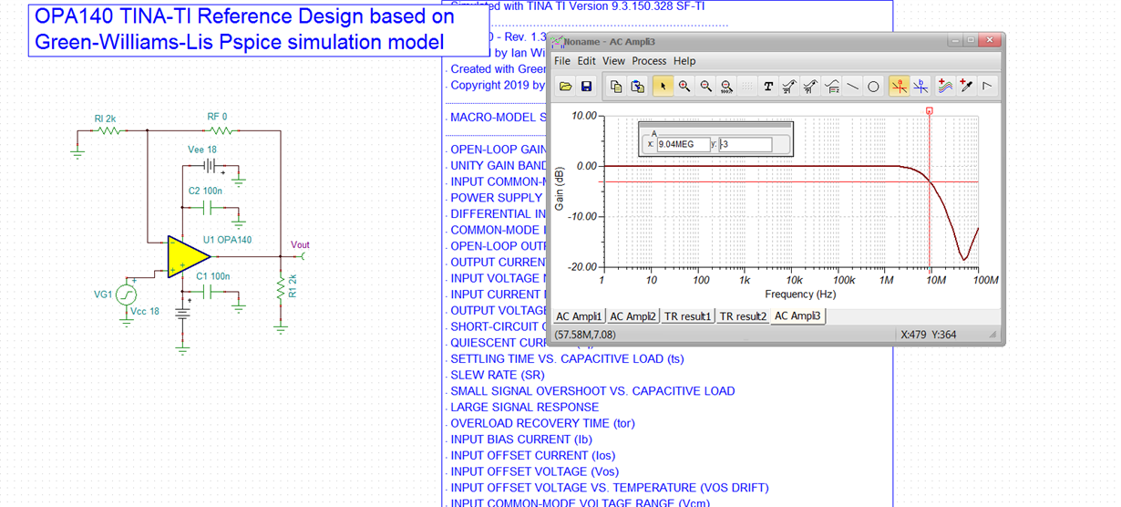Select the Circle drawing tool
Image resolution: width=1121 pixels, height=507 pixels.
click(x=873, y=87)
